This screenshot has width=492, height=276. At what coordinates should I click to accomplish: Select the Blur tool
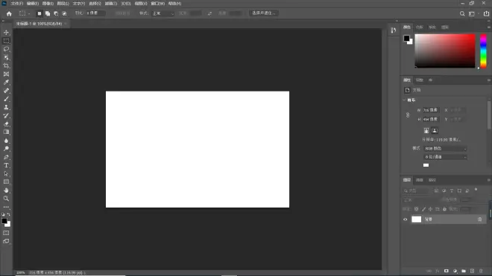(6, 141)
